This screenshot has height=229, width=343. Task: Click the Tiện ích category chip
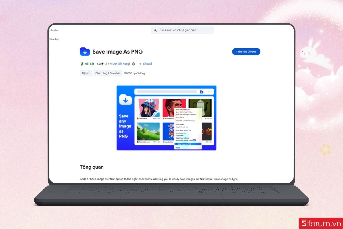click(x=86, y=73)
